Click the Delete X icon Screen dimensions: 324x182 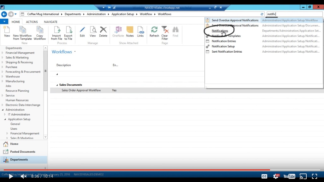pyautogui.click(x=103, y=30)
